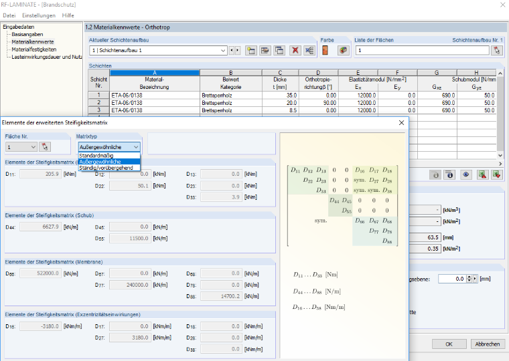This screenshot has width=509, height=361.
Task: Click the OK button
Action: tap(449, 344)
